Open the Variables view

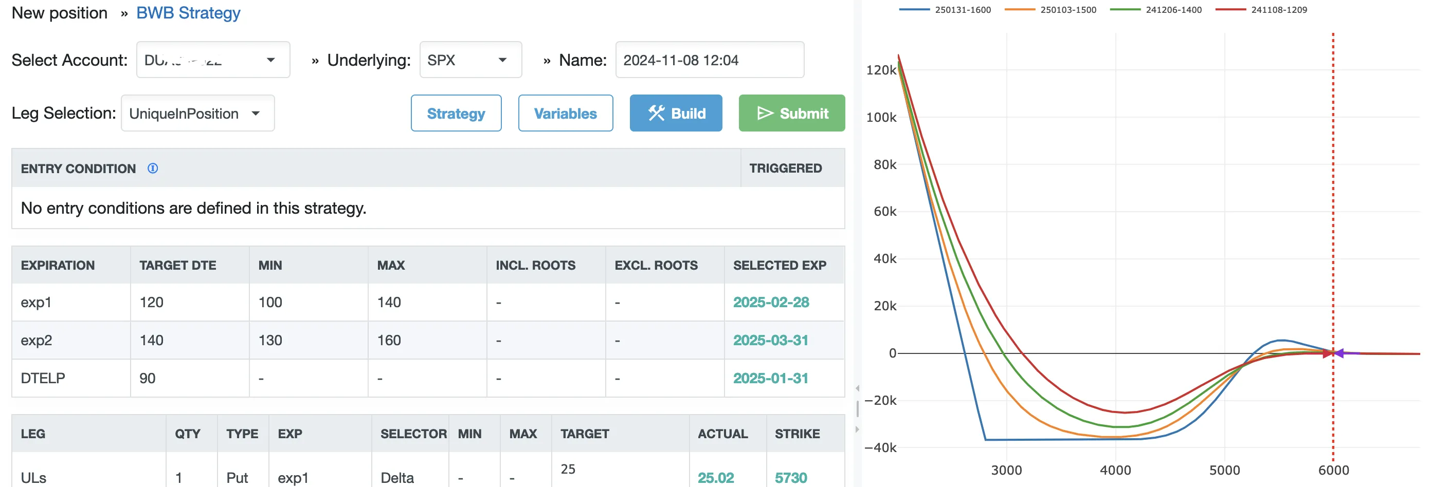pyautogui.click(x=565, y=114)
